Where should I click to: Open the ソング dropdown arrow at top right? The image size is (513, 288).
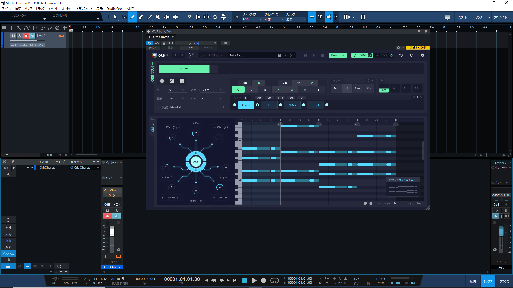pos(489,17)
